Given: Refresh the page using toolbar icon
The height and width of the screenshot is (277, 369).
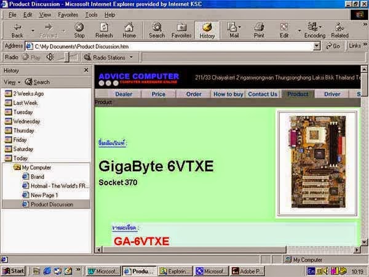Looking at the screenshot, I should pyautogui.click(x=104, y=31).
